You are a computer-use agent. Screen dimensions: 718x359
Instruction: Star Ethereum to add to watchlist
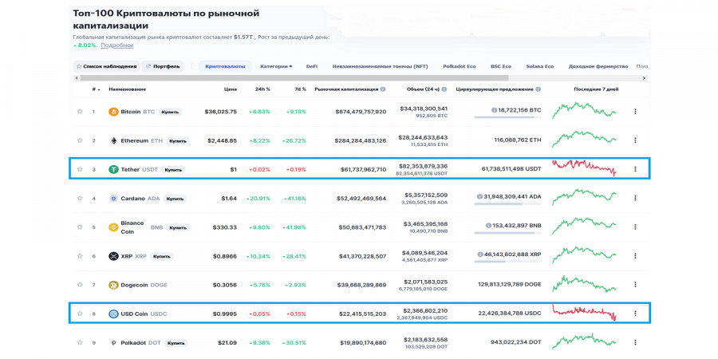80,140
